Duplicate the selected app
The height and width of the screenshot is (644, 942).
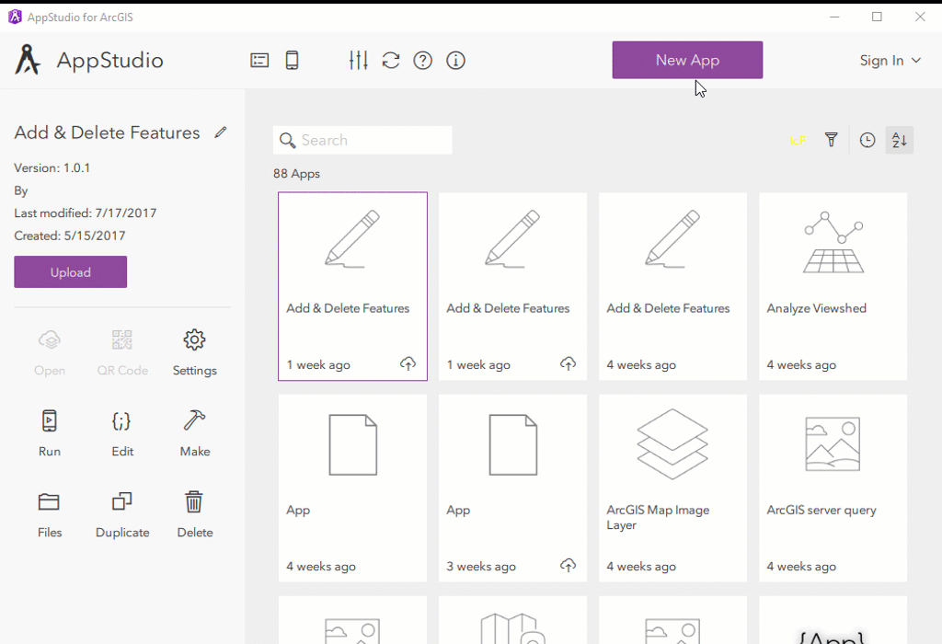coord(122,515)
